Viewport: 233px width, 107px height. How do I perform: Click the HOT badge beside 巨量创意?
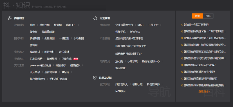[76, 59]
